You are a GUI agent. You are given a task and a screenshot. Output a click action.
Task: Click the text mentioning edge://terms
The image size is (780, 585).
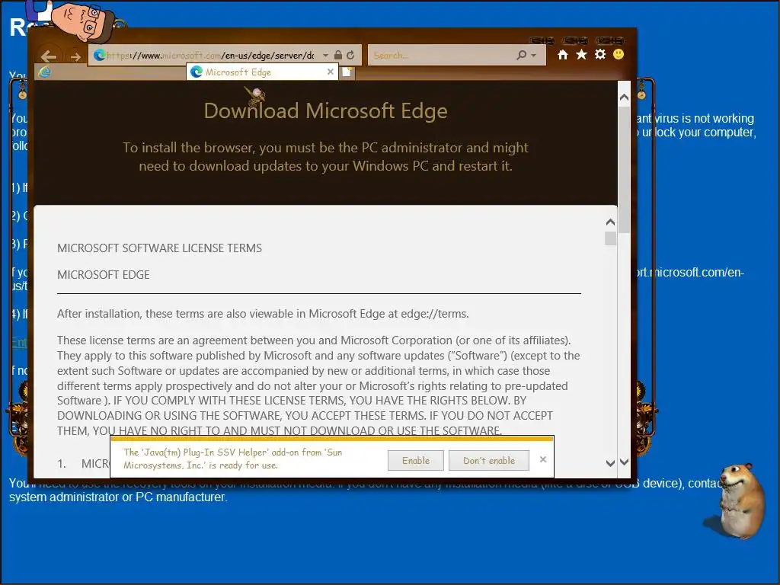pos(263,314)
